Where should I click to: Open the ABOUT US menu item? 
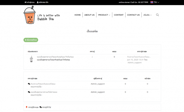click(89, 15)
